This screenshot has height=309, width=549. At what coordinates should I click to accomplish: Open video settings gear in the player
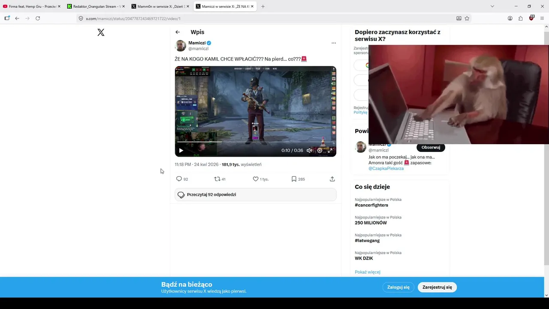coord(320,150)
